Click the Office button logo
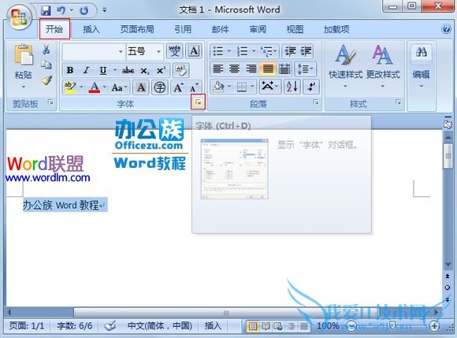457x338 pixels. [18, 17]
